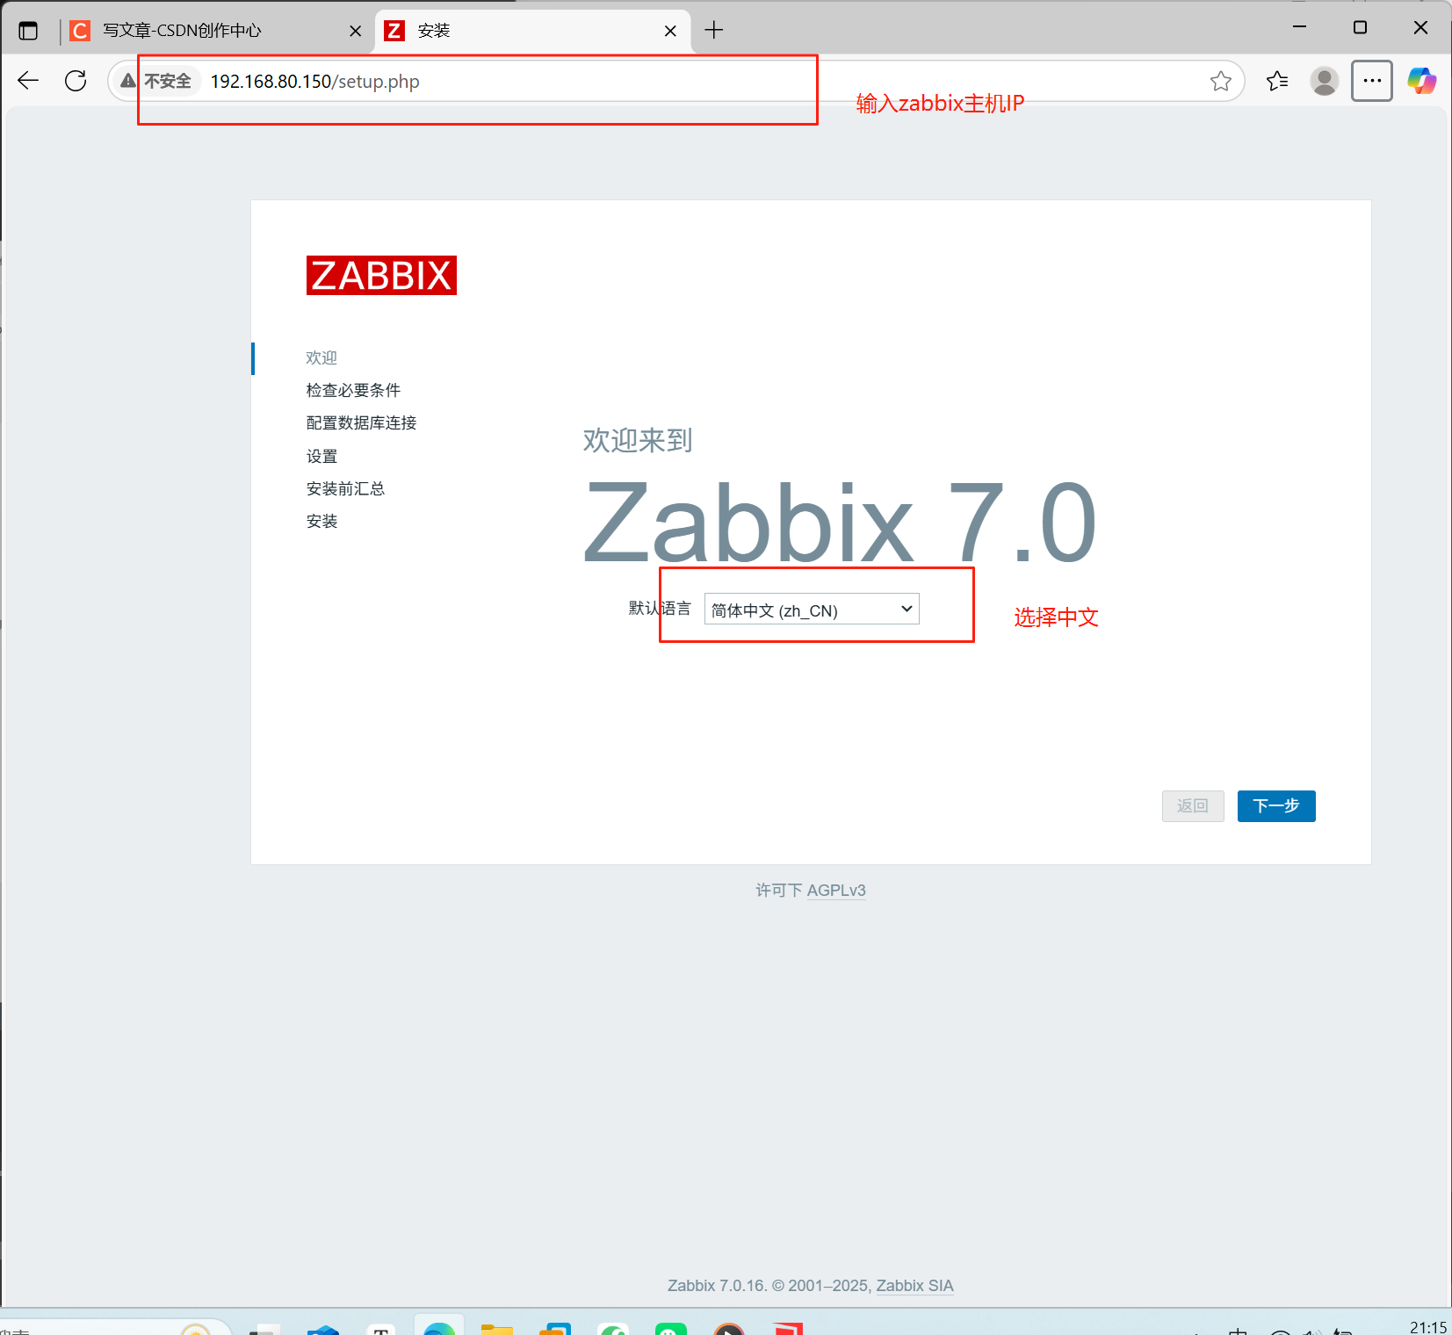Click the ZABBIX logo

coord(381,276)
